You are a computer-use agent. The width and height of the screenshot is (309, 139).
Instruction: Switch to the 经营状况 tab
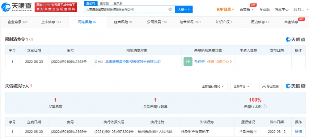pyautogui.click(x=190, y=22)
